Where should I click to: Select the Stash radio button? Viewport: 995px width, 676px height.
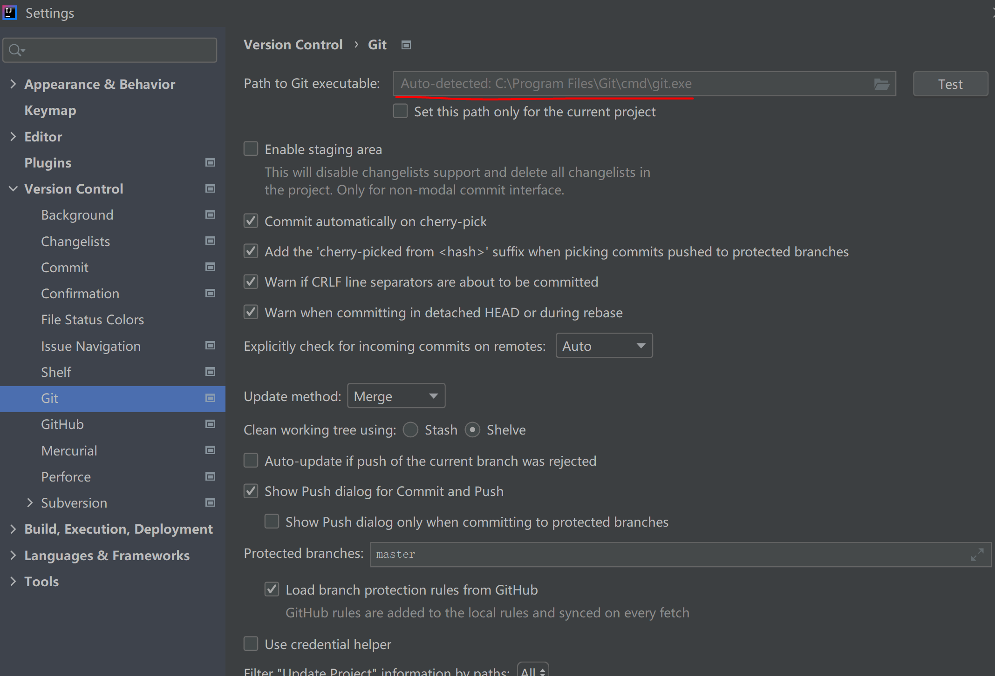click(411, 430)
